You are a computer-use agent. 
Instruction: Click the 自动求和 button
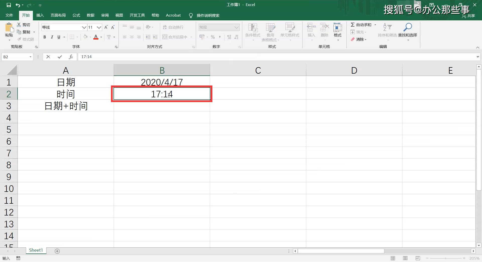(361, 25)
